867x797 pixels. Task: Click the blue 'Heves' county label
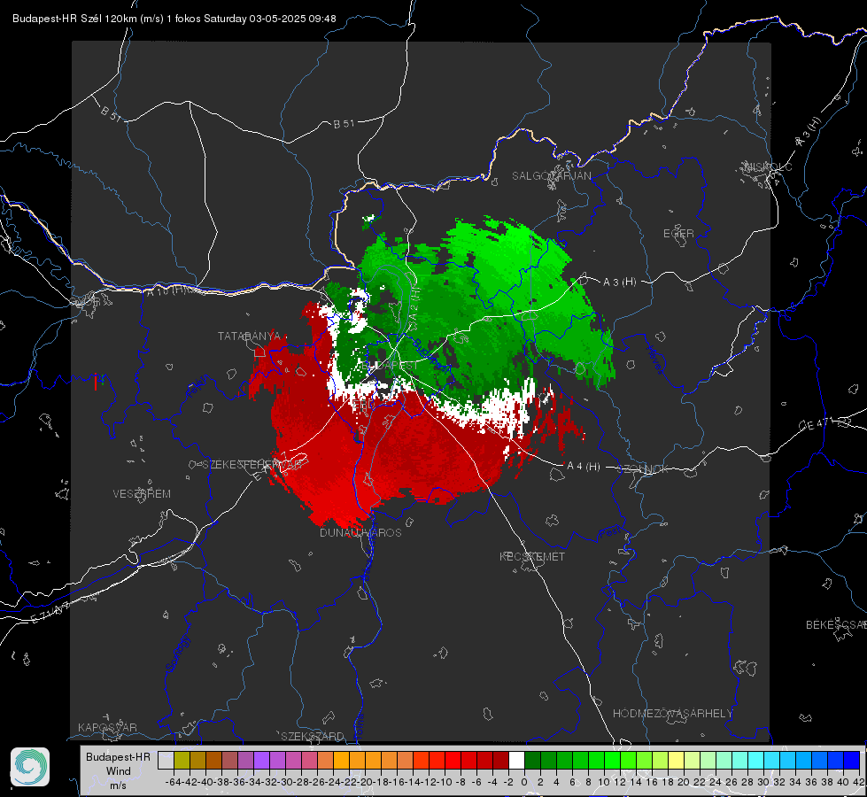654,360
